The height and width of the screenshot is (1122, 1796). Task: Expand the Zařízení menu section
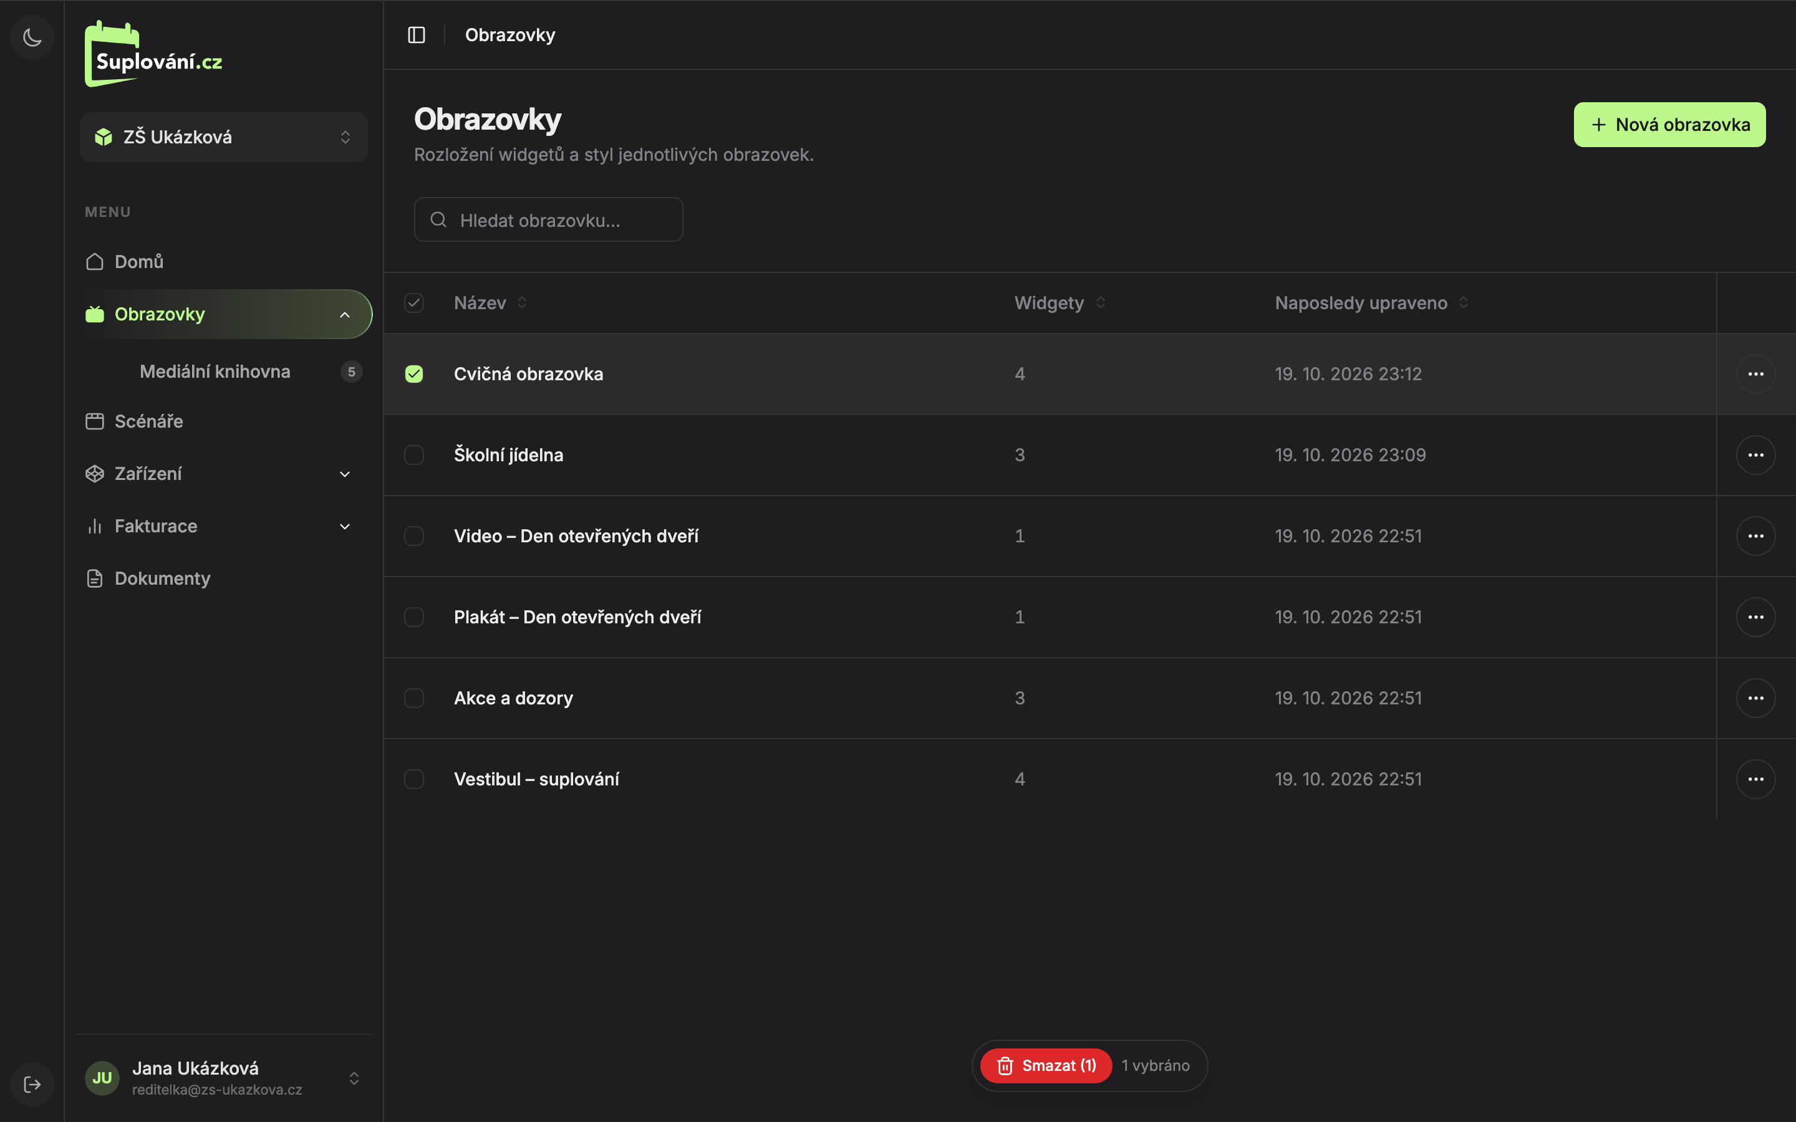(223, 474)
